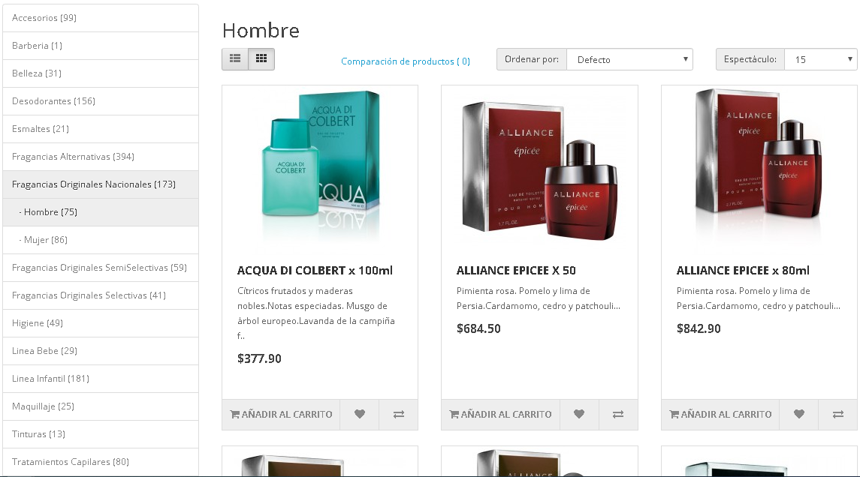Compare the Alliance Epicee x 80ml product
The image size is (860, 477).
838,415
